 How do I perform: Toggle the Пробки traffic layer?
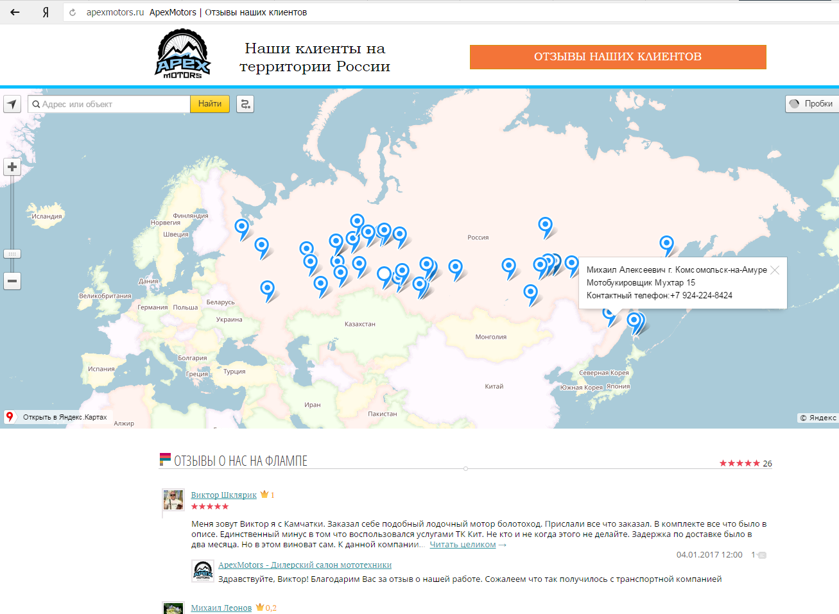(x=811, y=104)
